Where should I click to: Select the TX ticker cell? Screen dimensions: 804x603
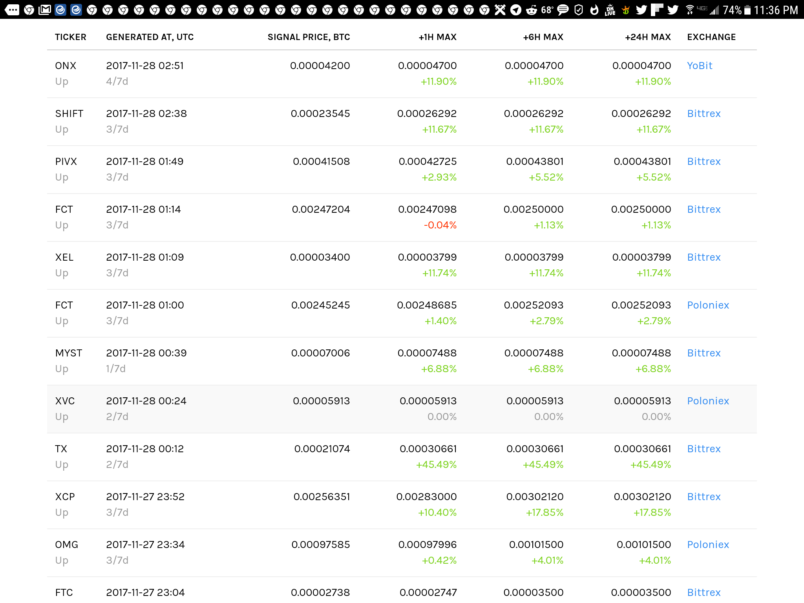(61, 449)
